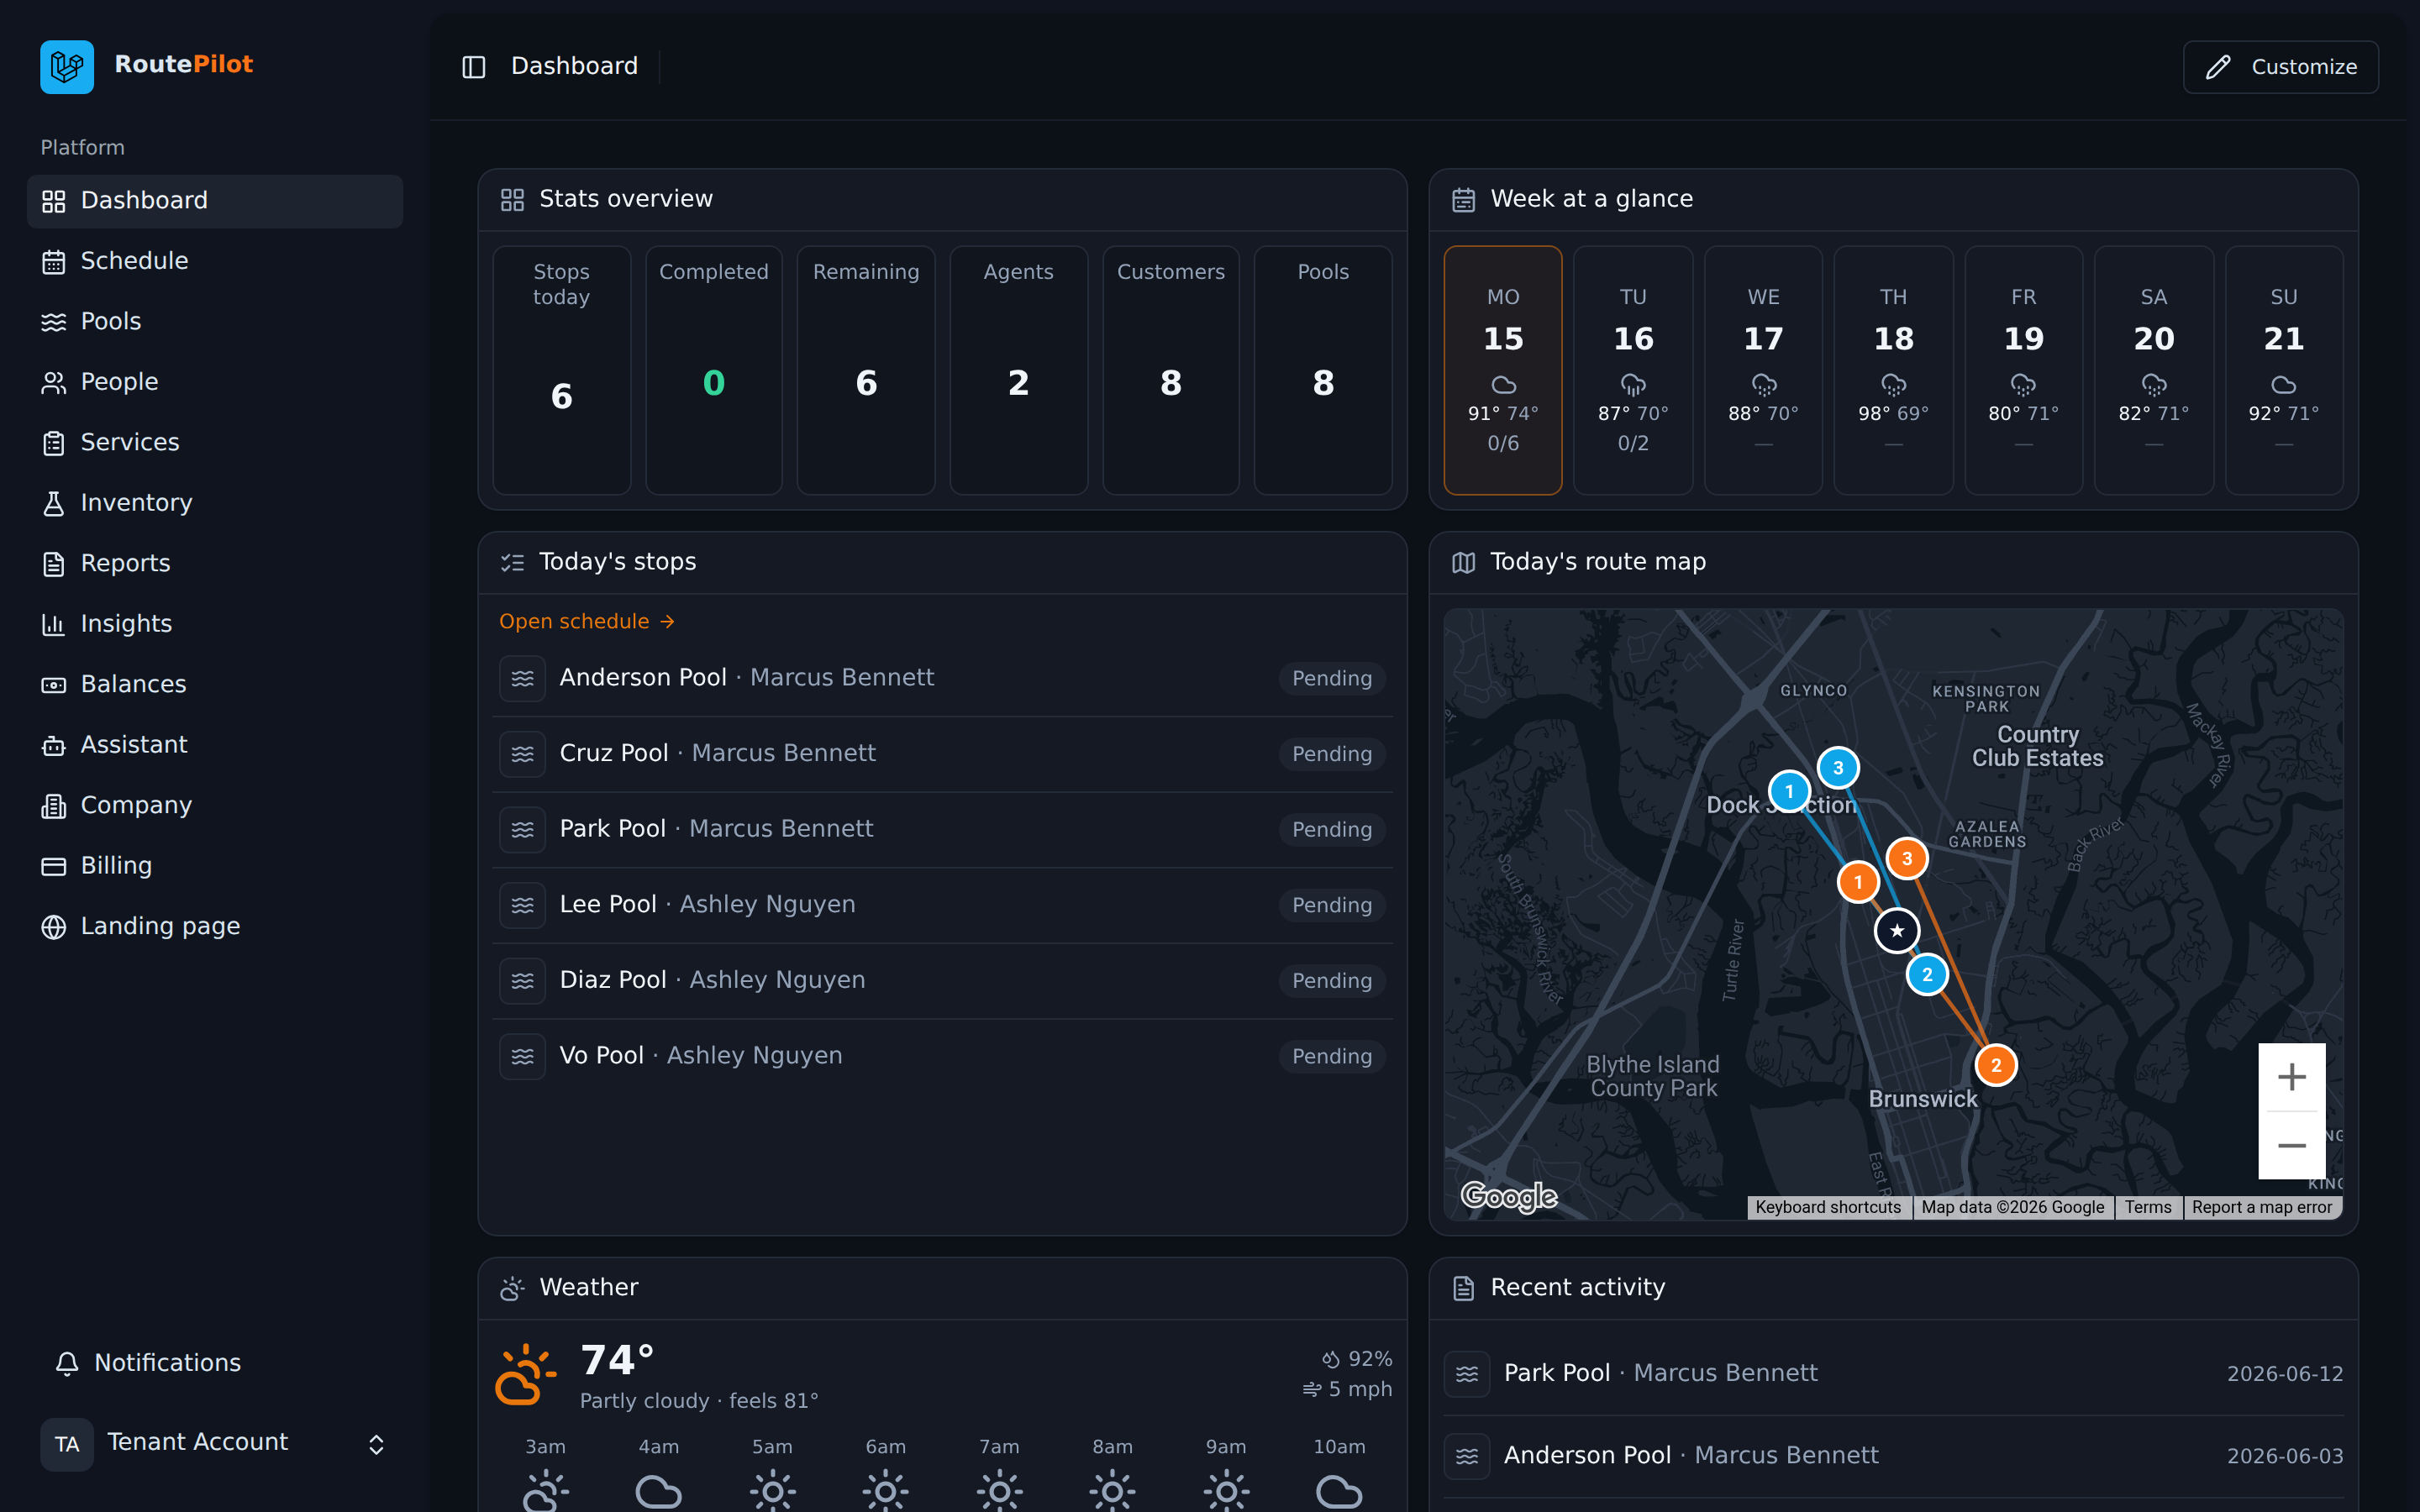Image resolution: width=2420 pixels, height=1512 pixels.
Task: Click the Google logo on the map
Action: 1509,1196
